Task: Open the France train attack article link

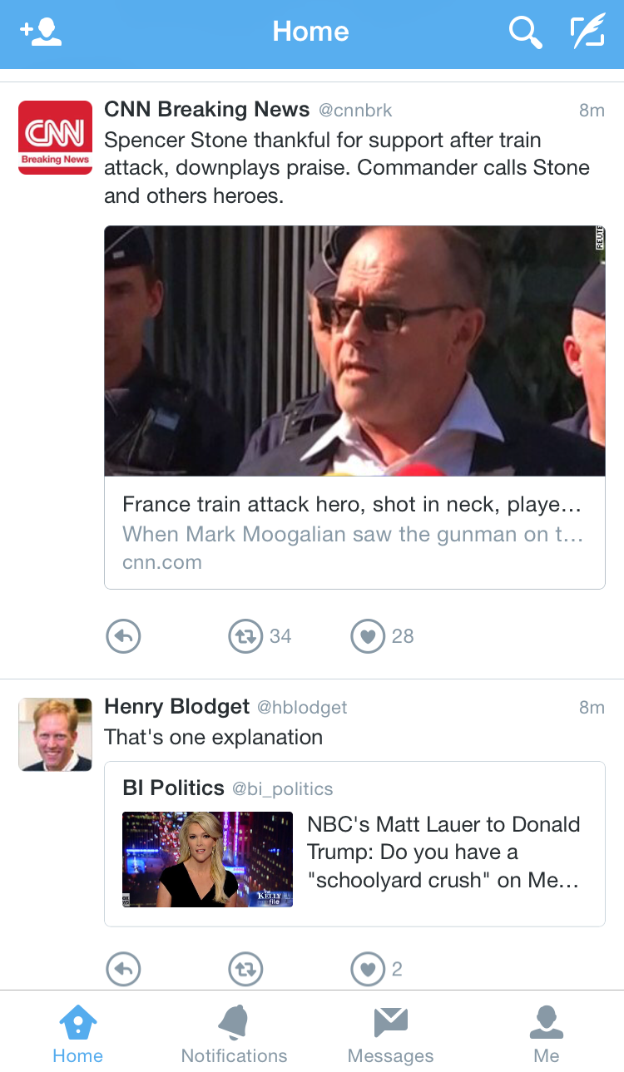Action: click(x=354, y=533)
